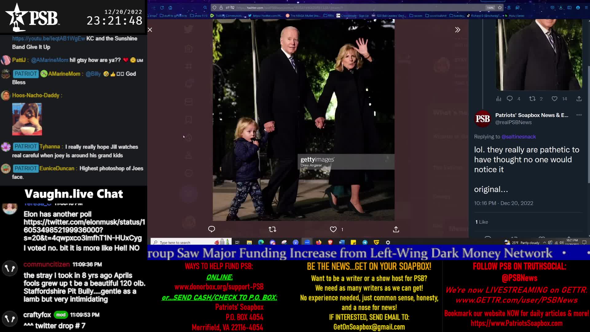The width and height of the screenshot is (590, 332).
Task: Bookmark this page with star icon
Action: (500, 8)
